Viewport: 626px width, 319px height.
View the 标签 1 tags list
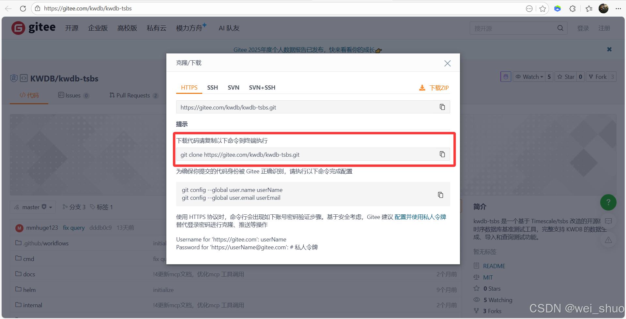[x=101, y=207]
